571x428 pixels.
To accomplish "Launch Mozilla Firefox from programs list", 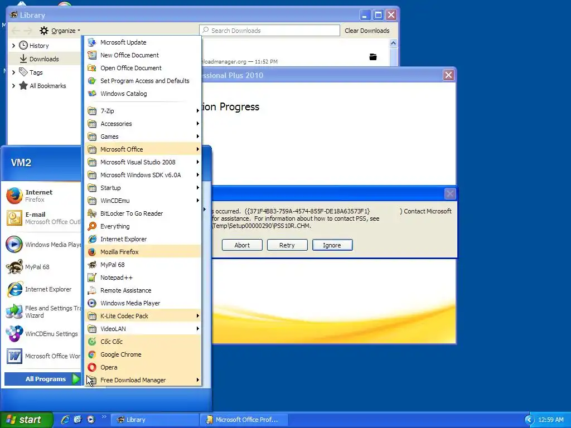I will point(143,252).
